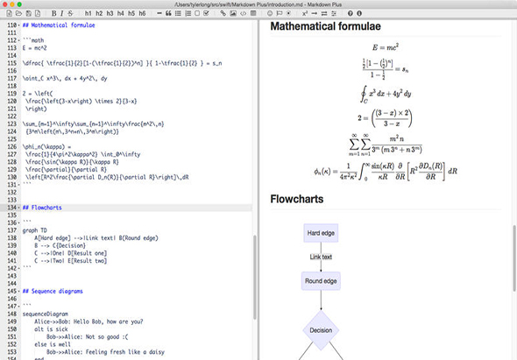Collapse Sequence diagrams section at line 145

[18, 291]
